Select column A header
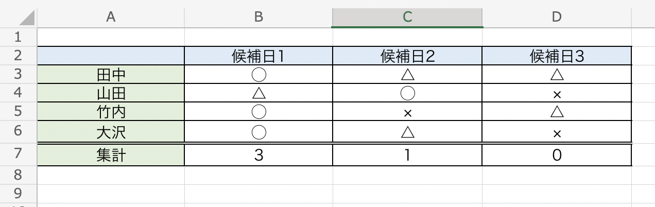 pos(110,17)
